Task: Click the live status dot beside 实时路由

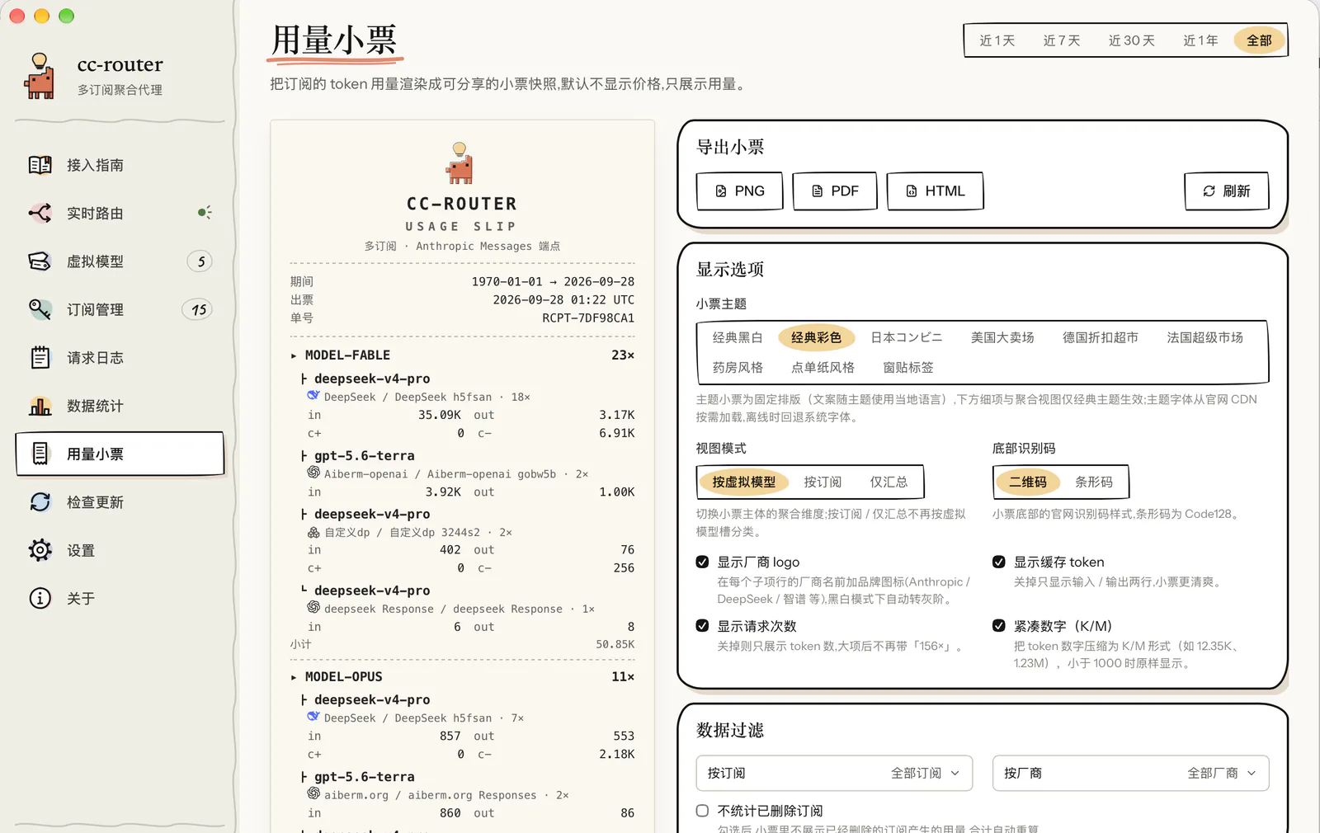Action: point(204,213)
